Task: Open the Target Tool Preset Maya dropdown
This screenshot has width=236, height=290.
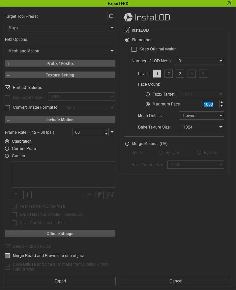Action: pyautogui.click(x=60, y=28)
